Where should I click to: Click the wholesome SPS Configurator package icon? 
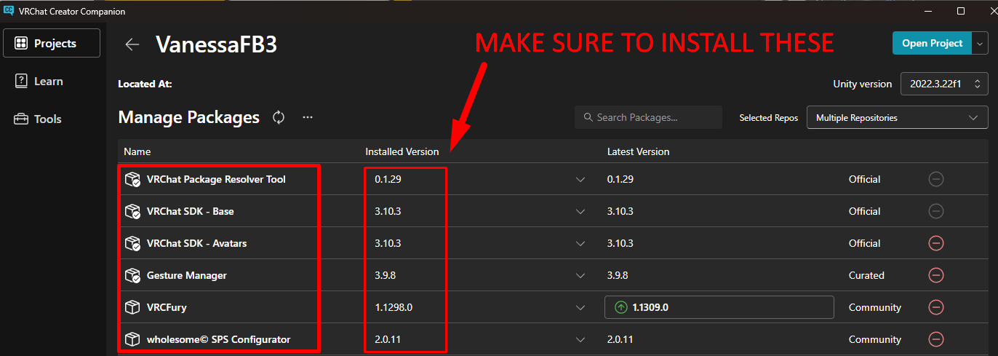click(132, 339)
